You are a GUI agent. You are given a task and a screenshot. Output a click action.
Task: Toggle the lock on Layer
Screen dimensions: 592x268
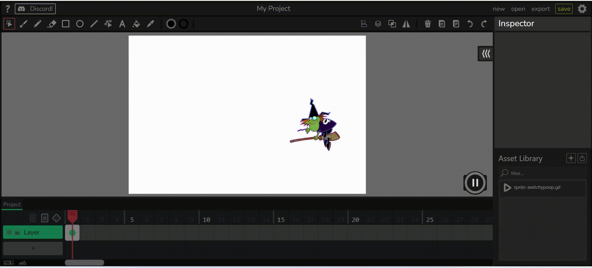(17, 232)
